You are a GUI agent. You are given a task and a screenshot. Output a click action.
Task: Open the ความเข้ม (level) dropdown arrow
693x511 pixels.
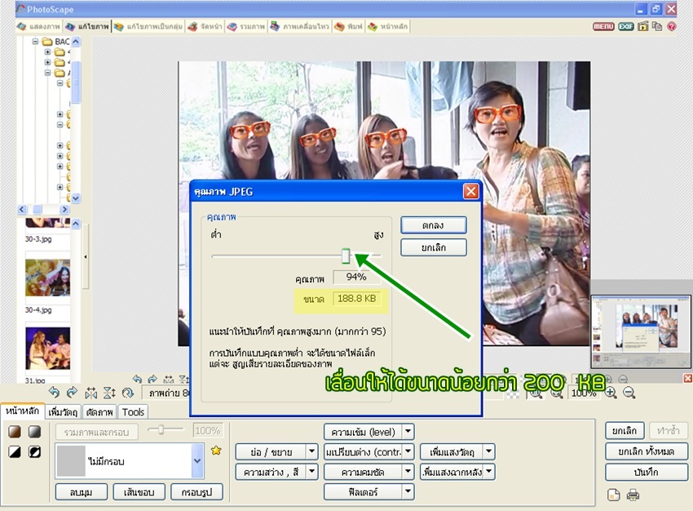(408, 431)
